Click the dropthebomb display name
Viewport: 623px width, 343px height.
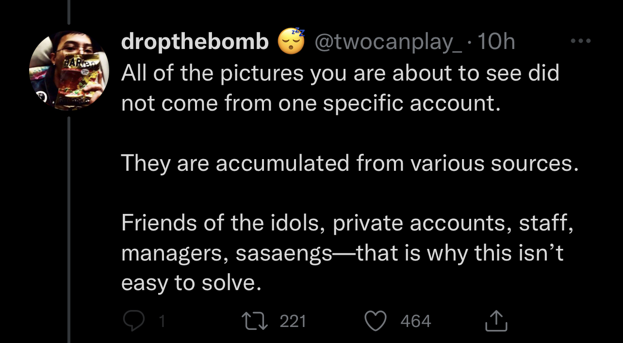195,43
